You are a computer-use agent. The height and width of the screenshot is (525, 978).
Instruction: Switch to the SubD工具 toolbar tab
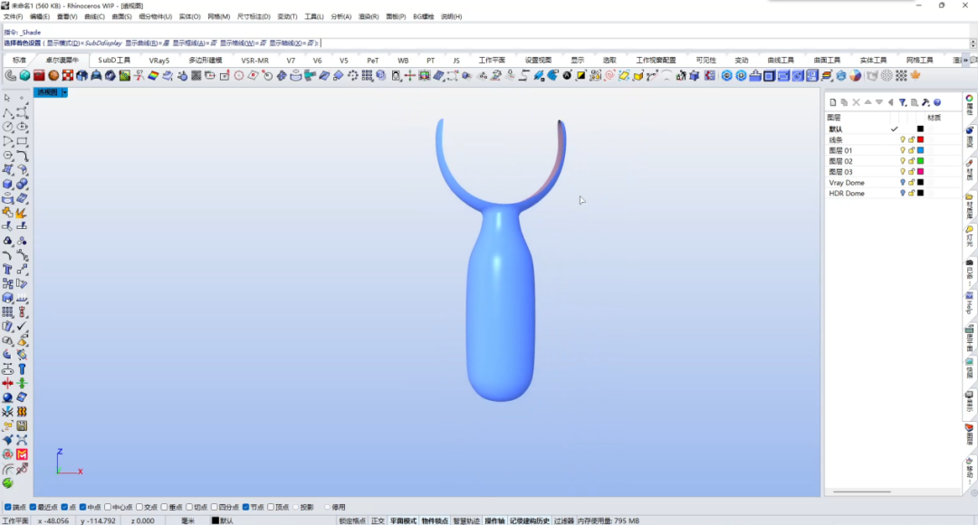click(x=114, y=61)
